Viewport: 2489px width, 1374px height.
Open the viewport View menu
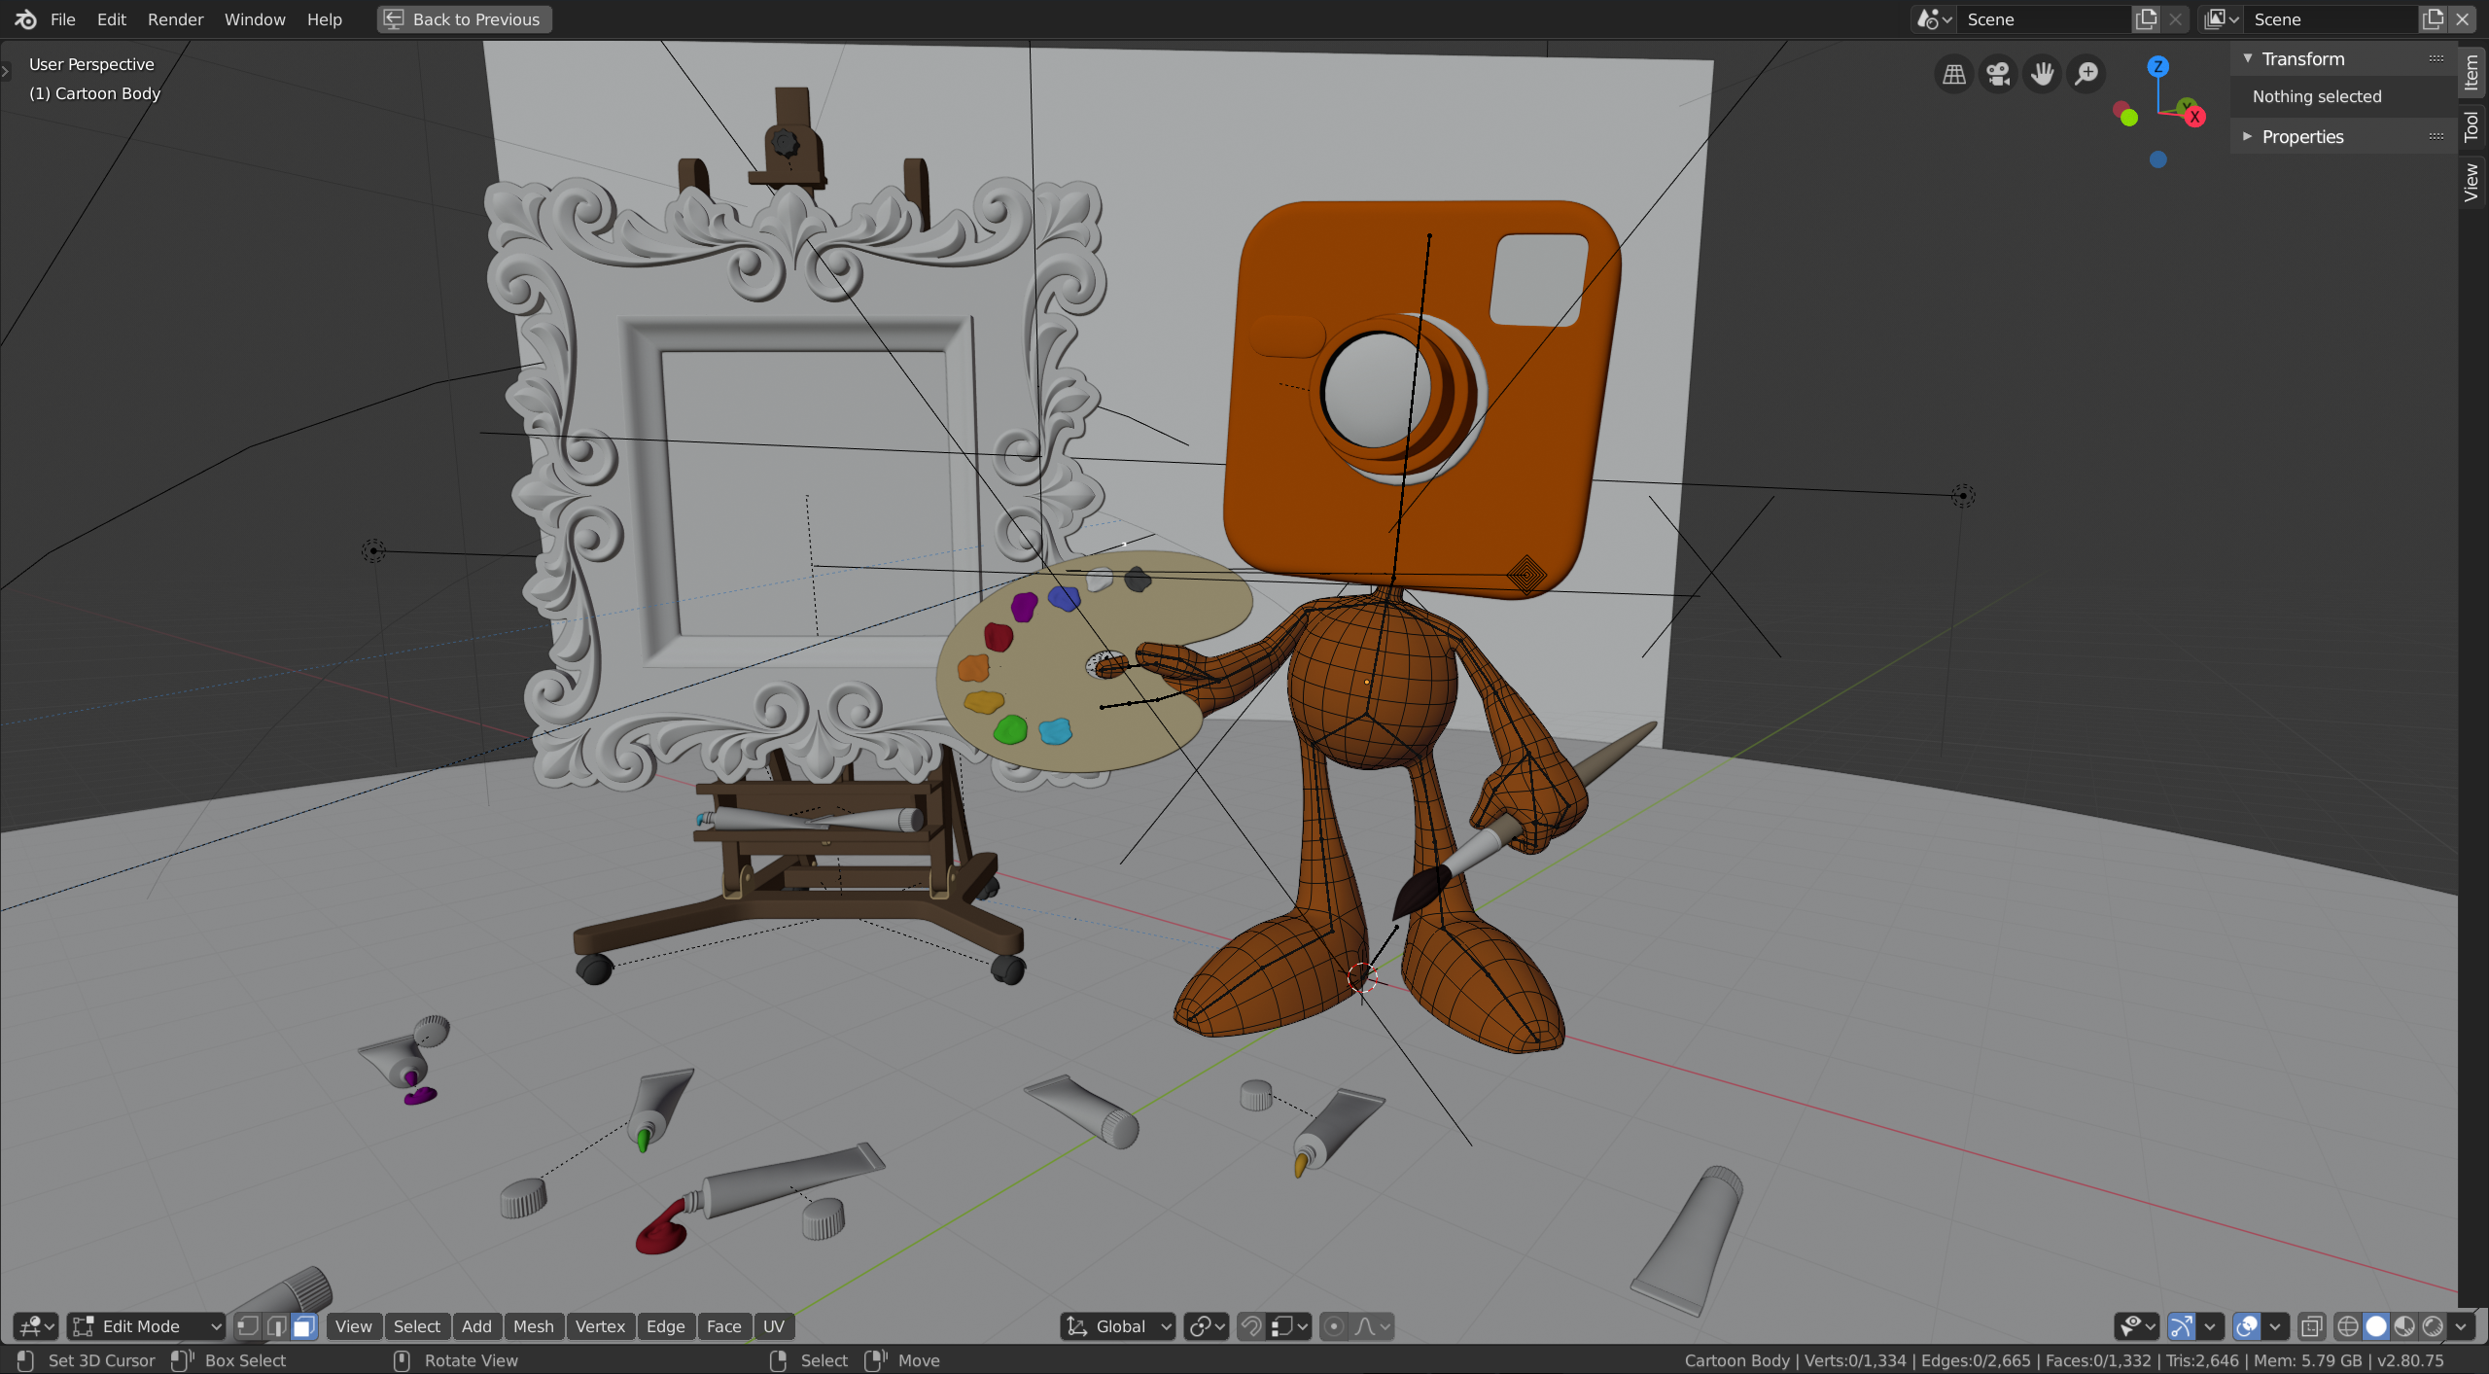[x=353, y=1326]
